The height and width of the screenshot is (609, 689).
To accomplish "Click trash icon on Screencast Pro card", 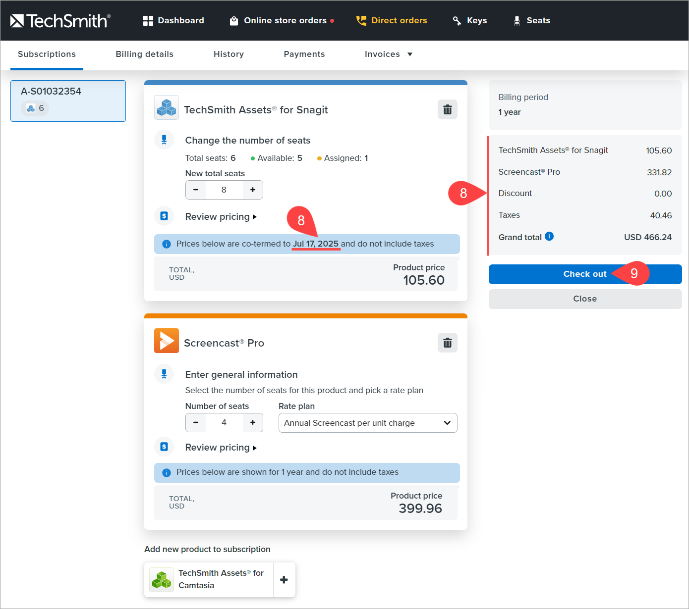I will [447, 343].
